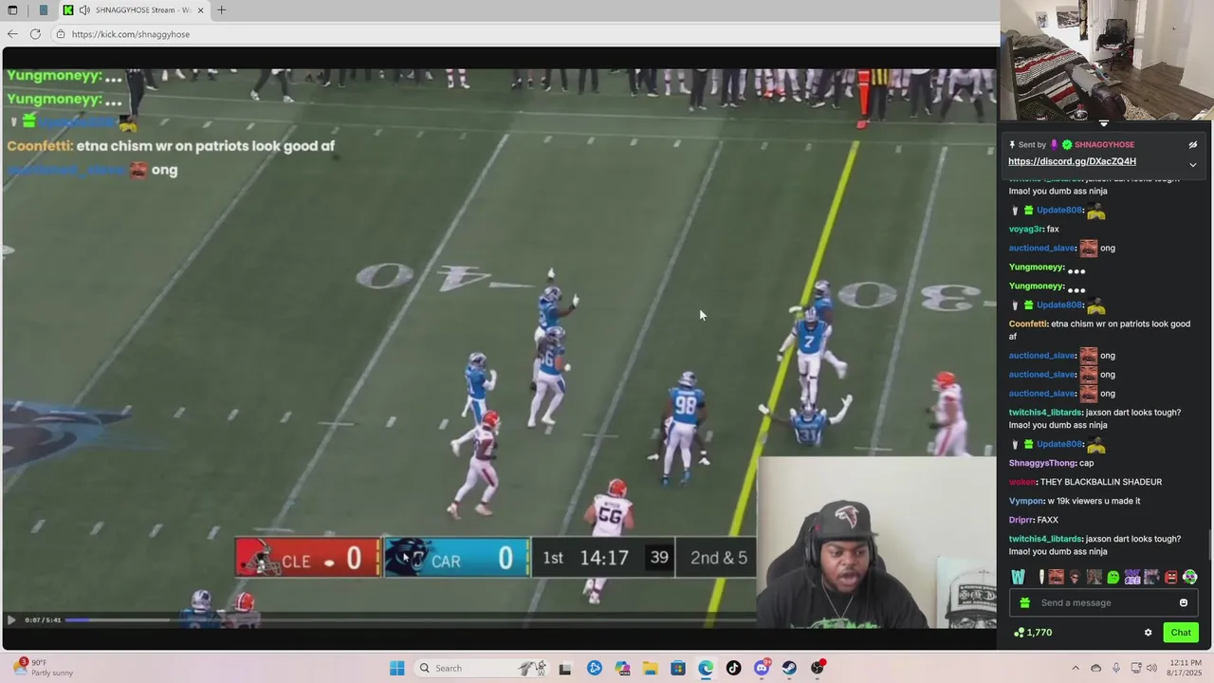Screen dimensions: 1214x683
Task: Click username Vympon in chat
Action: click(1026, 501)
